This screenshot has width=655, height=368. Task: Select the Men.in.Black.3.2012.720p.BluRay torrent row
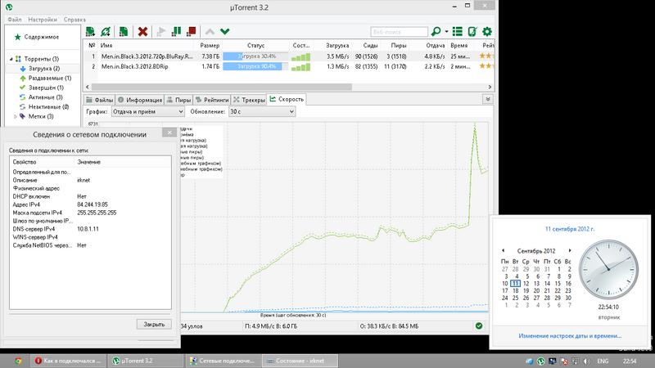tap(289, 56)
